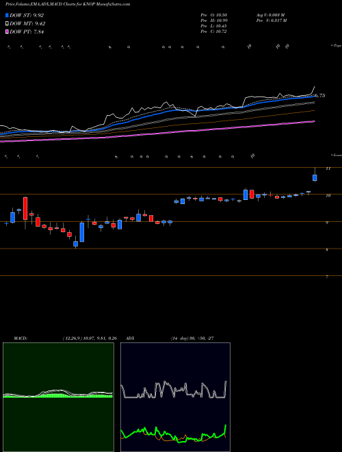Click the 'Pre O: 10.50' value
Image resolution: width=342 pixels, height=452 pixels.
coord(214,15)
